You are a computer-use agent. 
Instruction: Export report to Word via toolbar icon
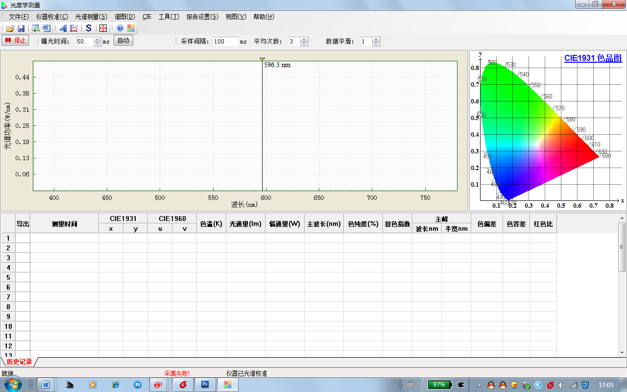tap(47, 28)
